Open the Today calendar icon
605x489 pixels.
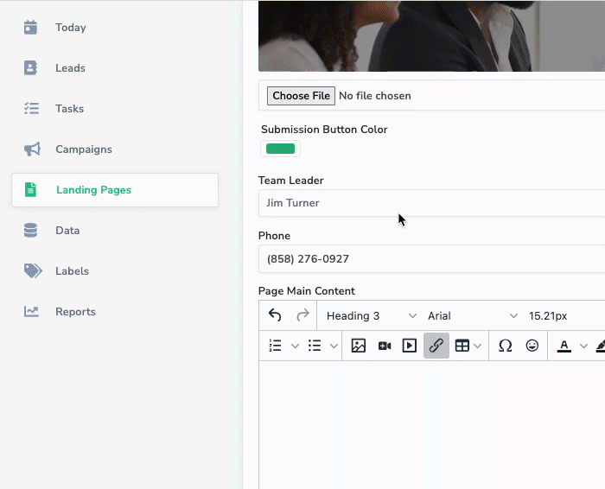[30, 28]
